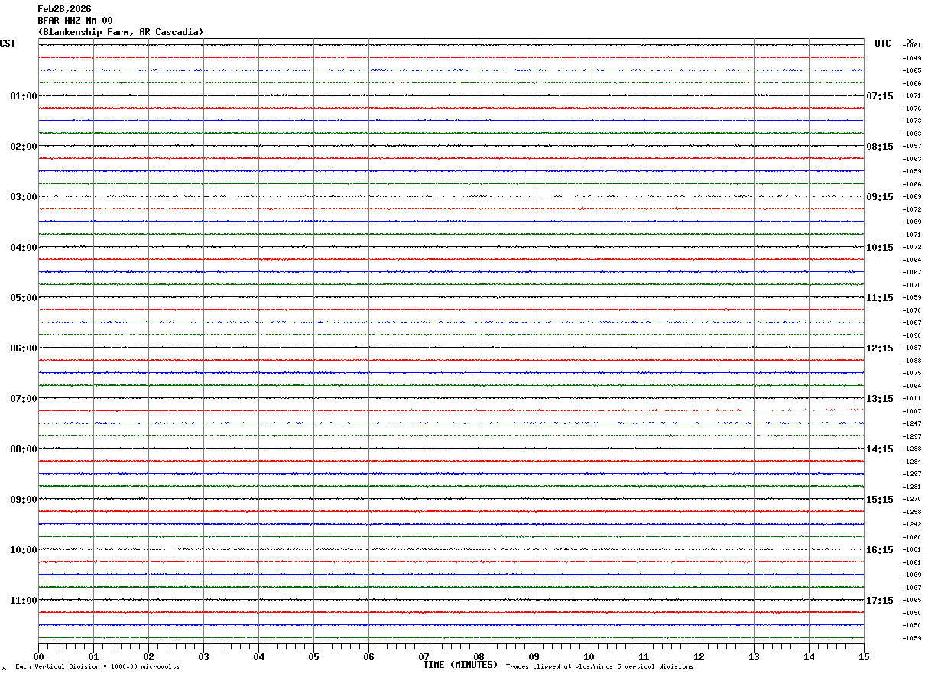This screenshot has width=925, height=677.
Task: Select the 01:00 CST row label
Action: coord(24,96)
